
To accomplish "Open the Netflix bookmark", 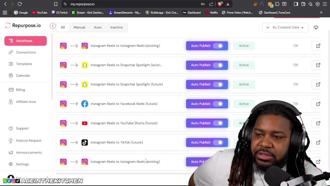I will [x=211, y=13].
